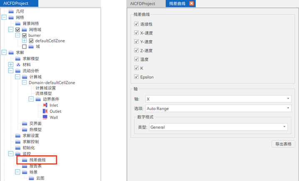Uncheck the 网格域 tree checkbox
Viewport: 299px width, 181px height.
(x=17, y=29)
